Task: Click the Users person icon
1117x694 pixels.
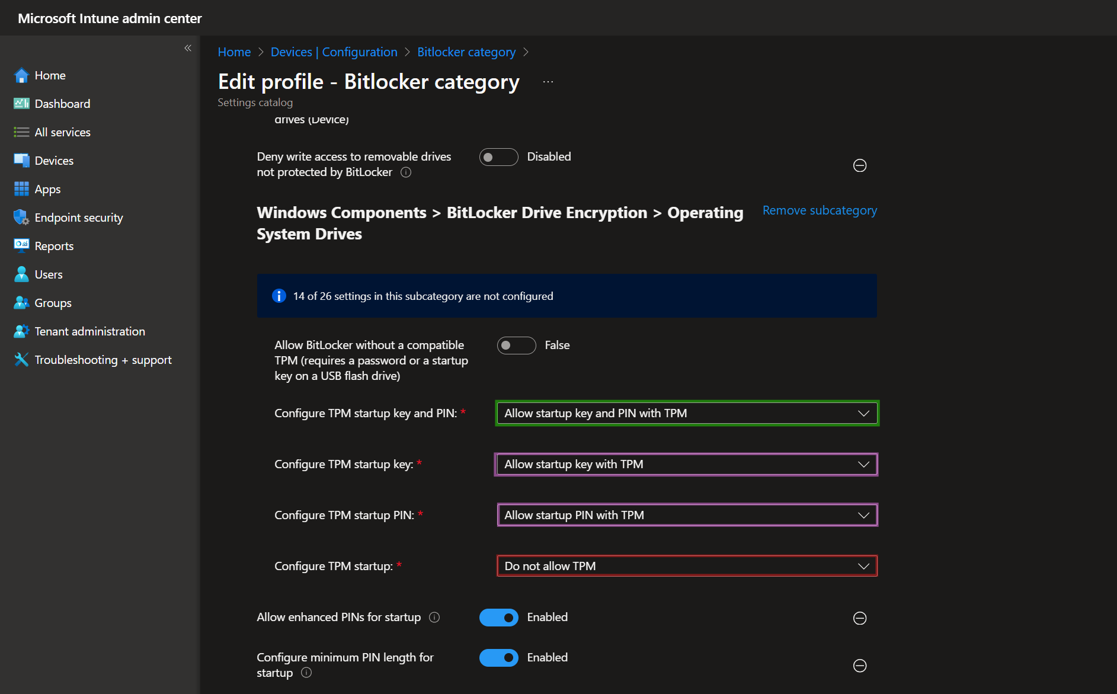Action: point(21,274)
